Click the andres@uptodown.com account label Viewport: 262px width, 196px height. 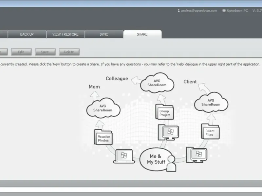coord(199,10)
